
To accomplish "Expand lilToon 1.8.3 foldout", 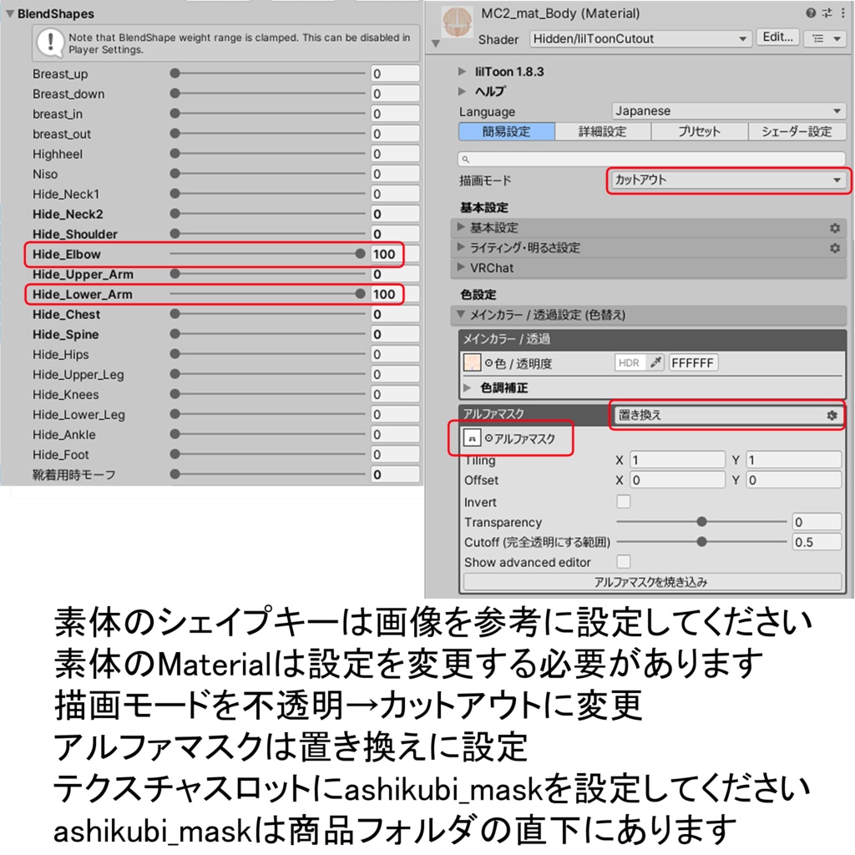I will point(462,72).
